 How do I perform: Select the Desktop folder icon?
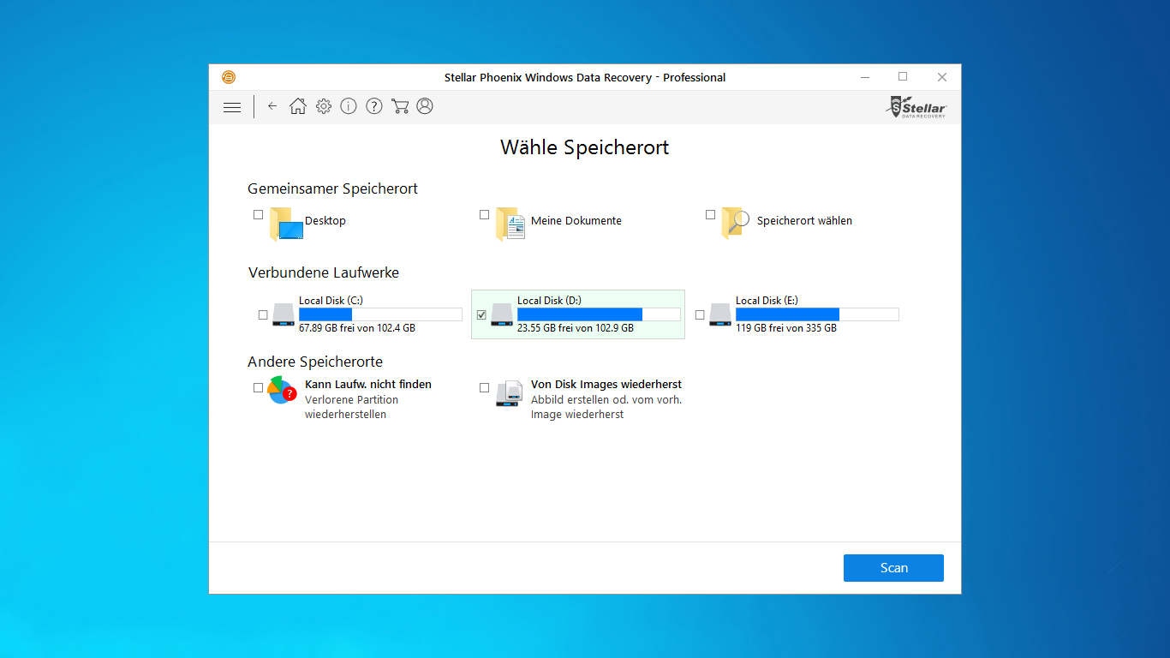click(286, 223)
